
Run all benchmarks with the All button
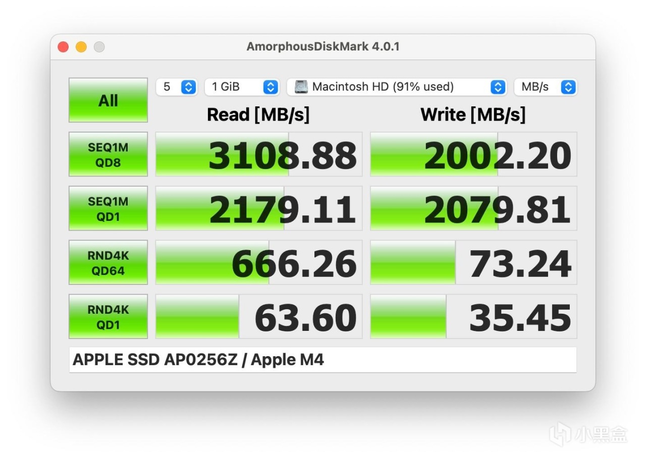click(x=108, y=100)
